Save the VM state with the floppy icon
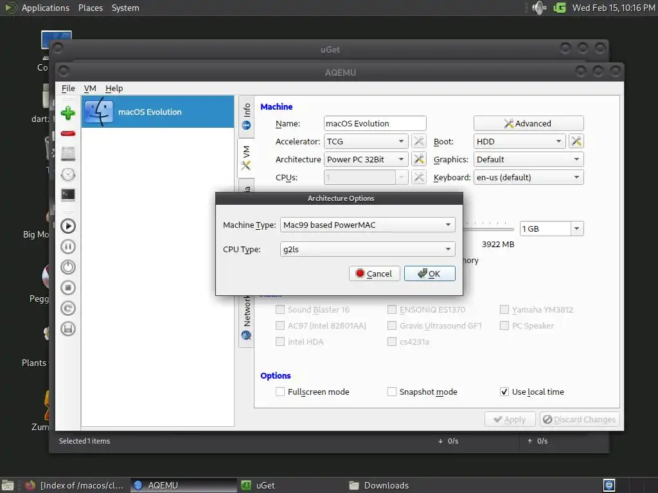Image resolution: width=658 pixels, height=493 pixels. 68,329
